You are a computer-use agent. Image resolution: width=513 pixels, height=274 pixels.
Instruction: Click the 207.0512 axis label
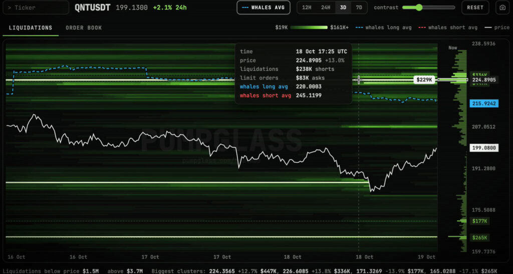(482, 126)
